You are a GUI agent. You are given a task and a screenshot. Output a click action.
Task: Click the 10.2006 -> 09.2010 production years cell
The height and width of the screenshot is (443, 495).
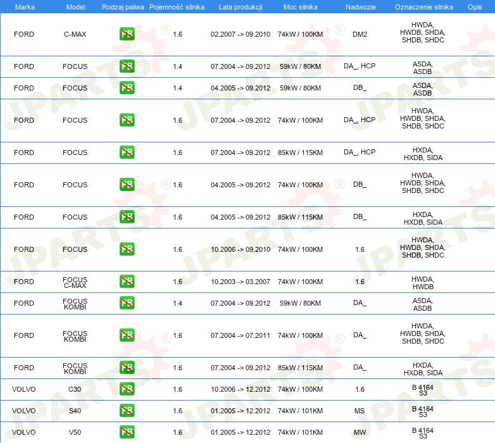click(x=241, y=249)
